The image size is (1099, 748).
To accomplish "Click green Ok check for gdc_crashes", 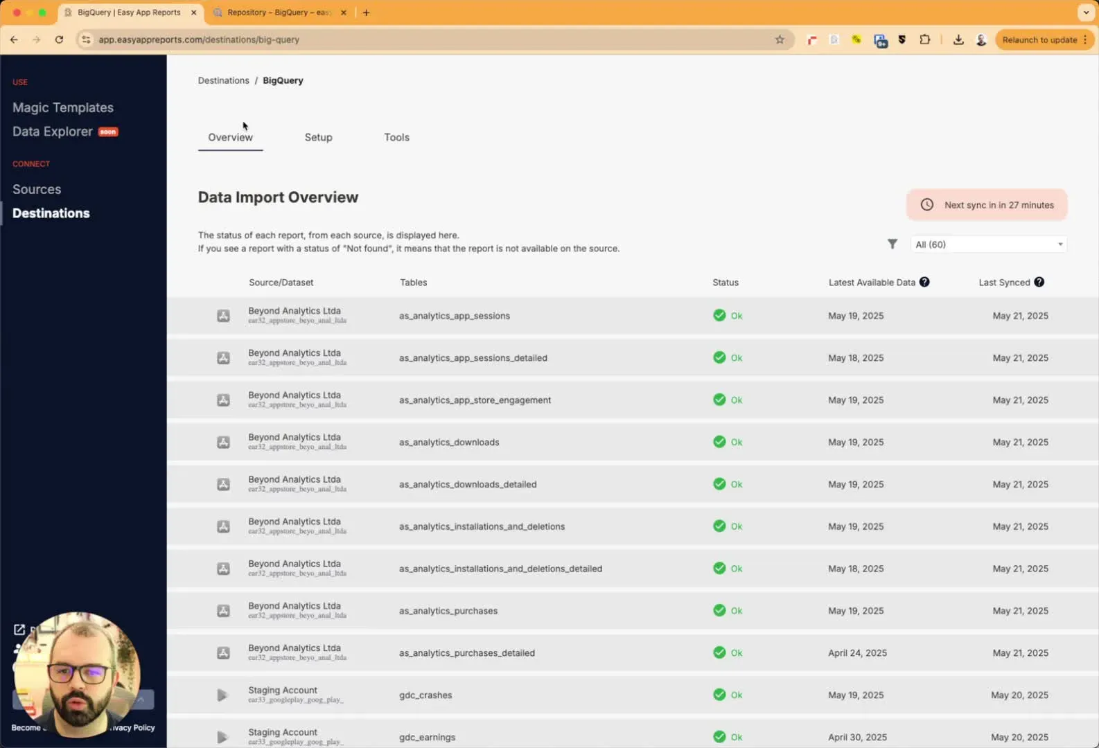I will (719, 695).
